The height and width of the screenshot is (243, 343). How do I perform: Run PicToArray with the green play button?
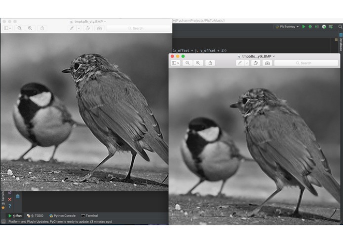[304, 27]
